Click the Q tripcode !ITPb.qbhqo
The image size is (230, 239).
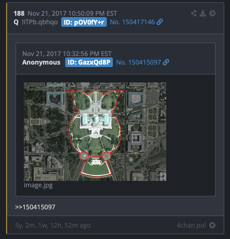coord(40,22)
